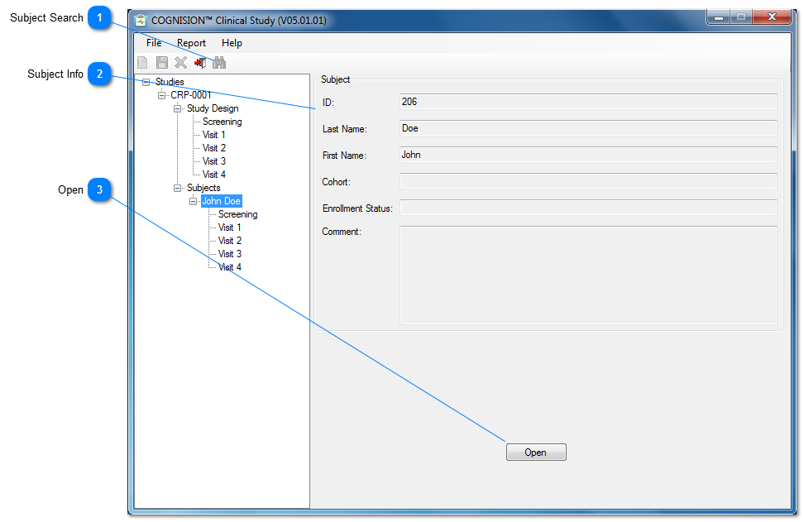The image size is (804, 522).
Task: Click the empty Cohort field
Action: 587,181
